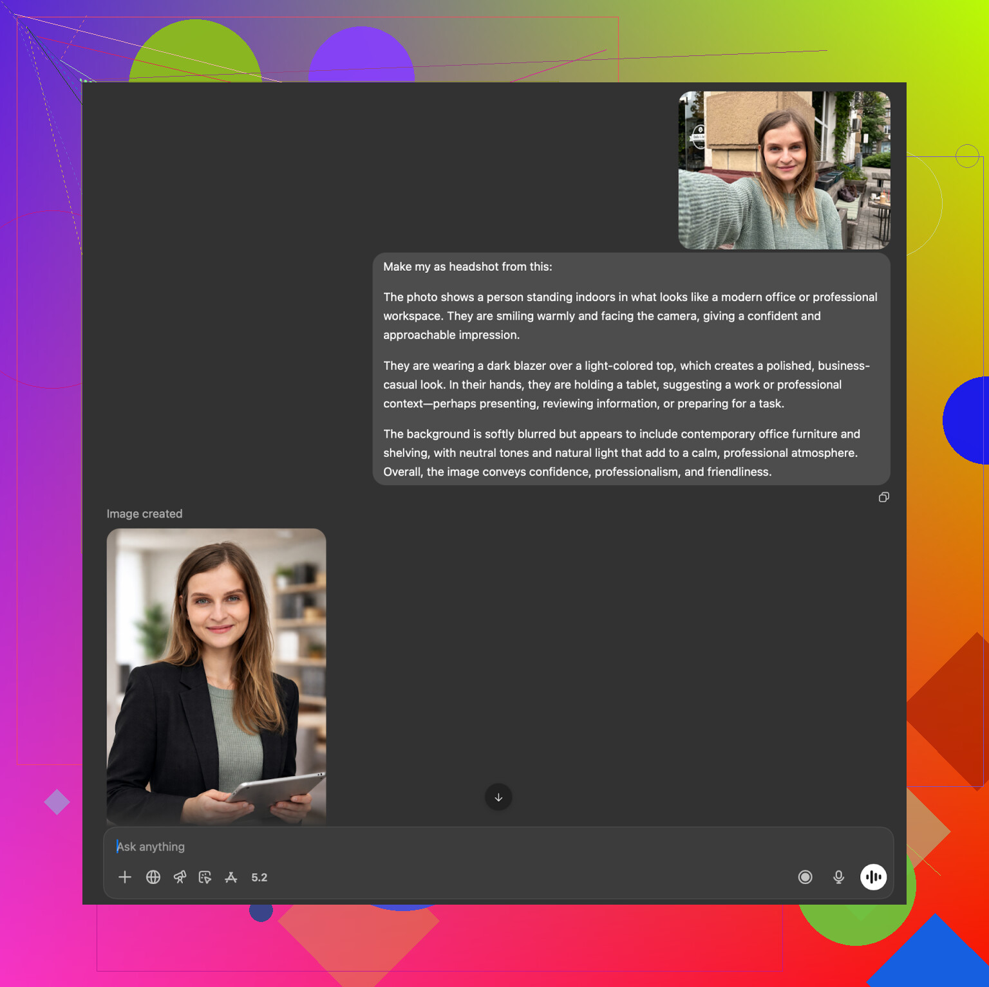989x987 pixels.
Task: Jump to latest with the down arrow button
Action: [498, 797]
